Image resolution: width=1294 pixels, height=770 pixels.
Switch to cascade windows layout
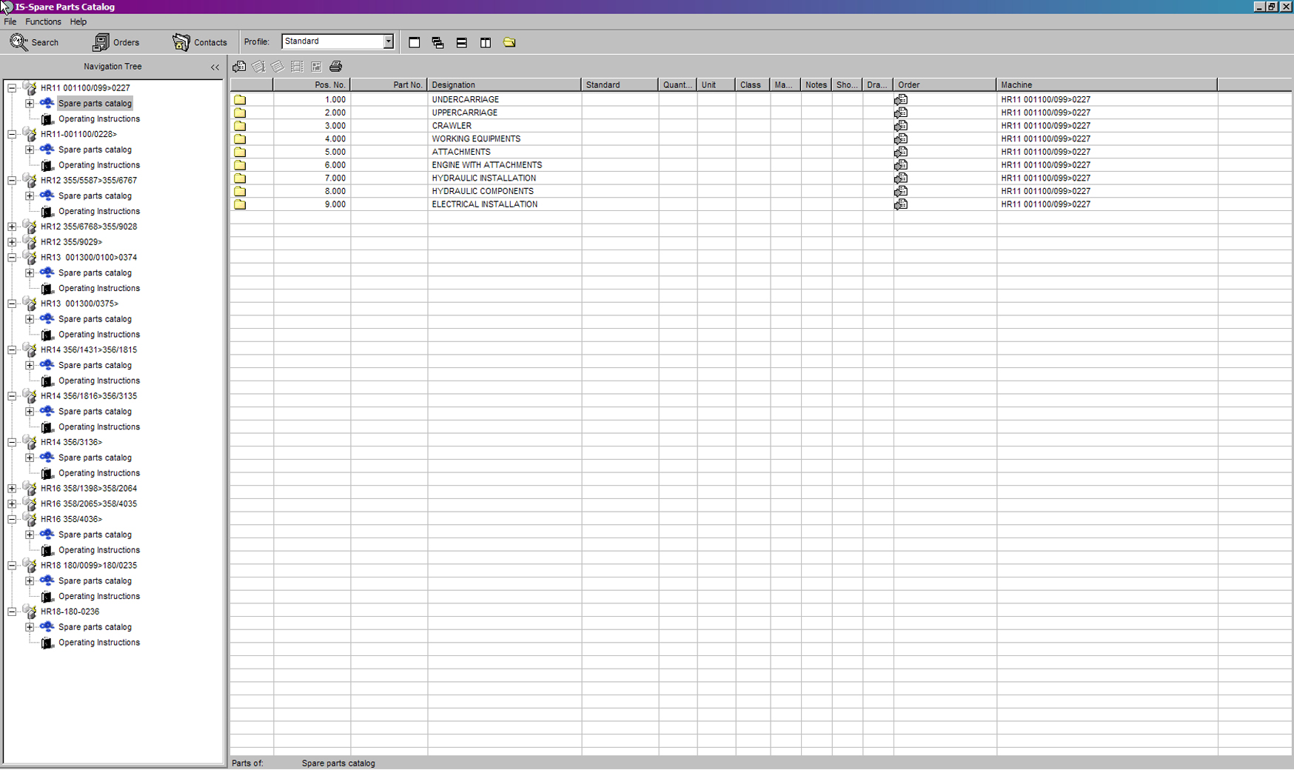tap(438, 43)
